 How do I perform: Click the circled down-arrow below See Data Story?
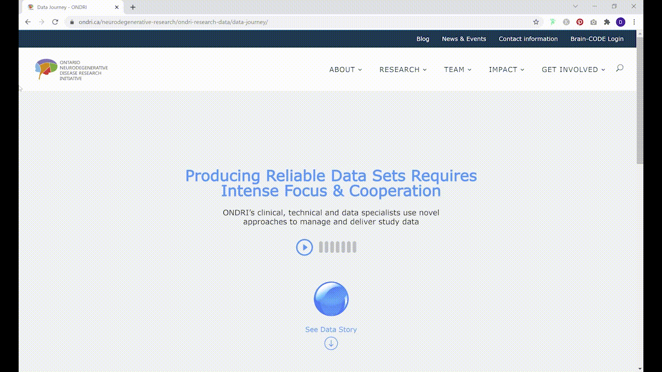click(331, 343)
